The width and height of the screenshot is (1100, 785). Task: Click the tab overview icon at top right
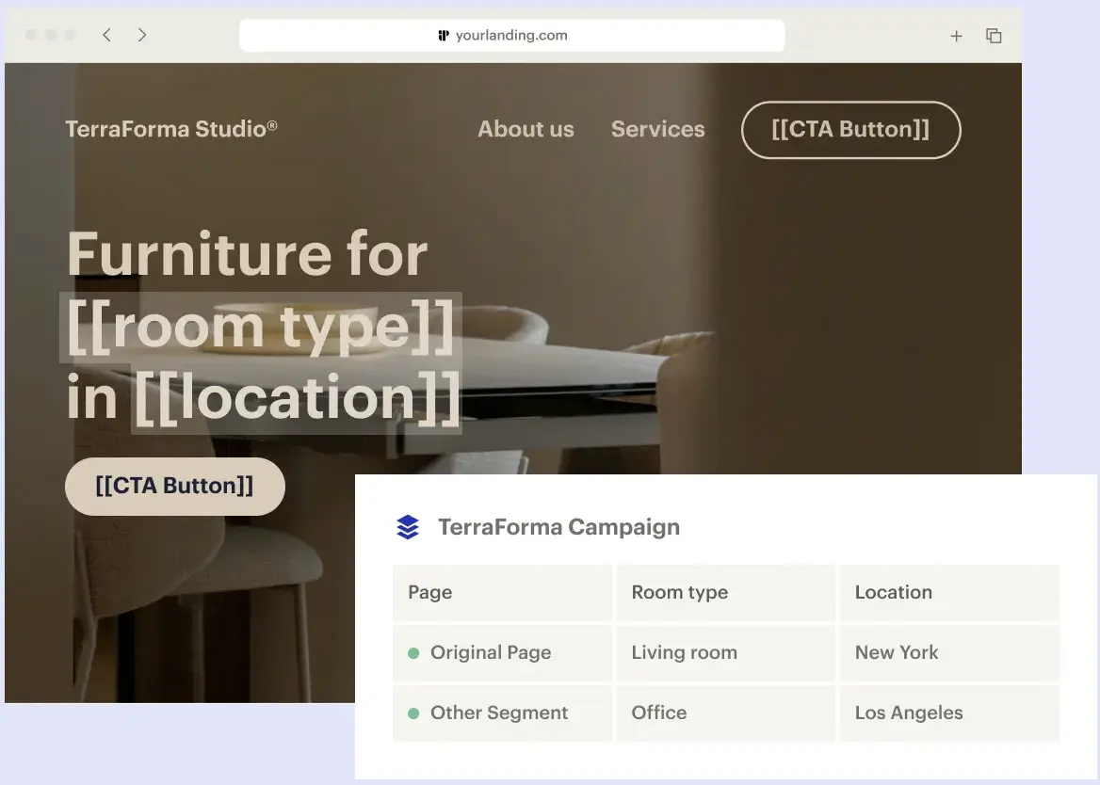994,35
